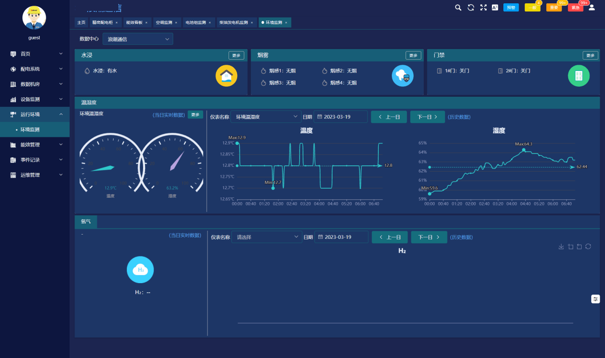Screen dimensions: 605x358
Task: Open the 请选择 instrument dropdown in H₂ section
Action: coord(267,237)
